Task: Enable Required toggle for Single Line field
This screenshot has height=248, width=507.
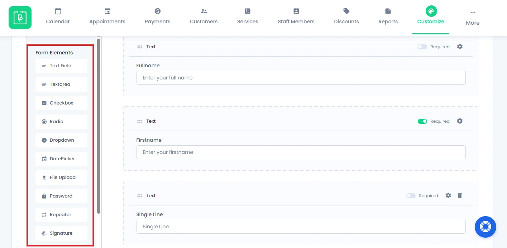Action: [411, 196]
